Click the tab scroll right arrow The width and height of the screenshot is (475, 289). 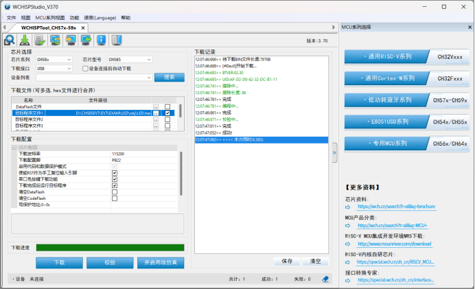334,27
